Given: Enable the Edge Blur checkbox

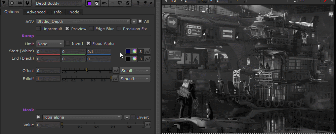Looking at the screenshot, I should click(x=91, y=28).
